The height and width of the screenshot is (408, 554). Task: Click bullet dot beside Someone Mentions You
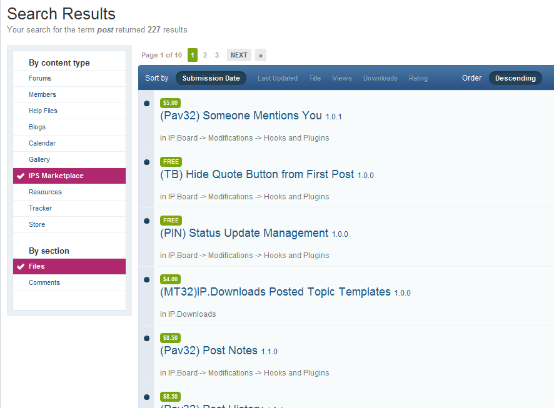(x=146, y=104)
